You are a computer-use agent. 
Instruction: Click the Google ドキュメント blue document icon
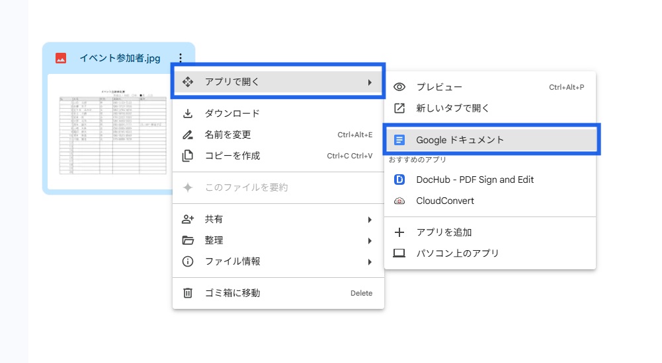click(x=399, y=140)
